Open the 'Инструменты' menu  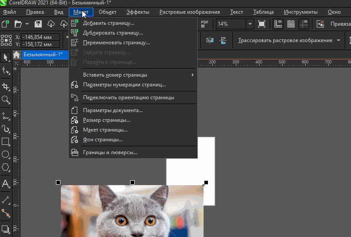301,12
